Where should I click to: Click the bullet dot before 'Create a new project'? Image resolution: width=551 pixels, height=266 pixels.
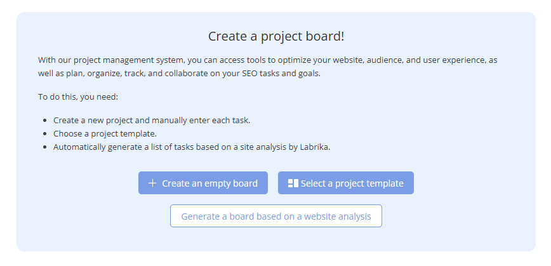(45, 120)
